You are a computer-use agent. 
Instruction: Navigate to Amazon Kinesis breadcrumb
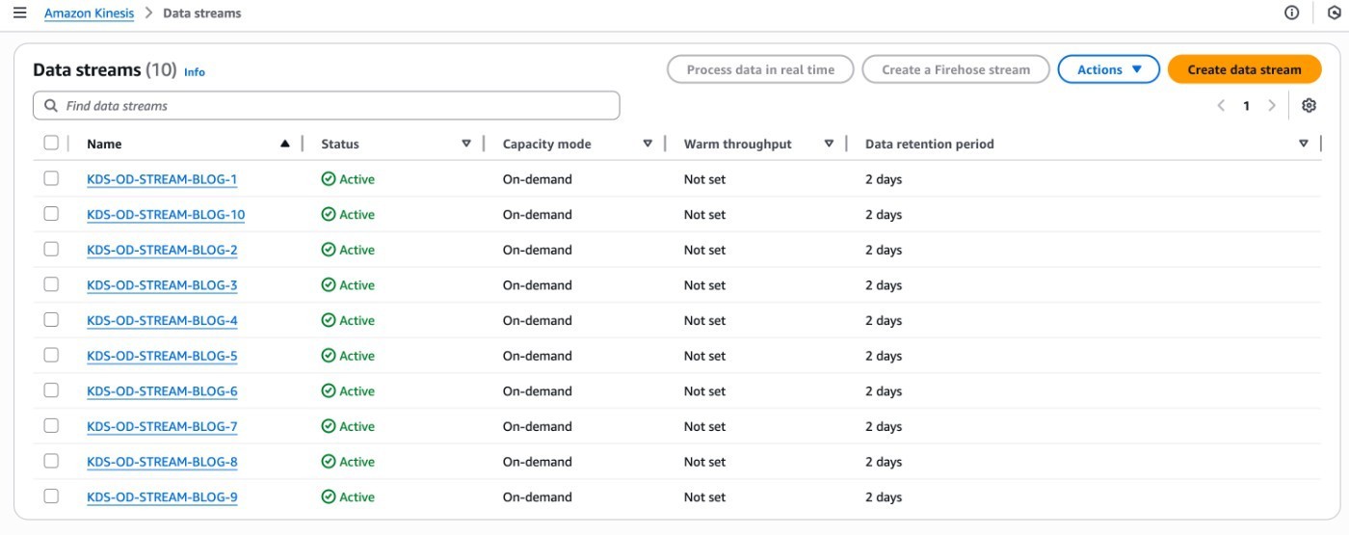[x=89, y=13]
